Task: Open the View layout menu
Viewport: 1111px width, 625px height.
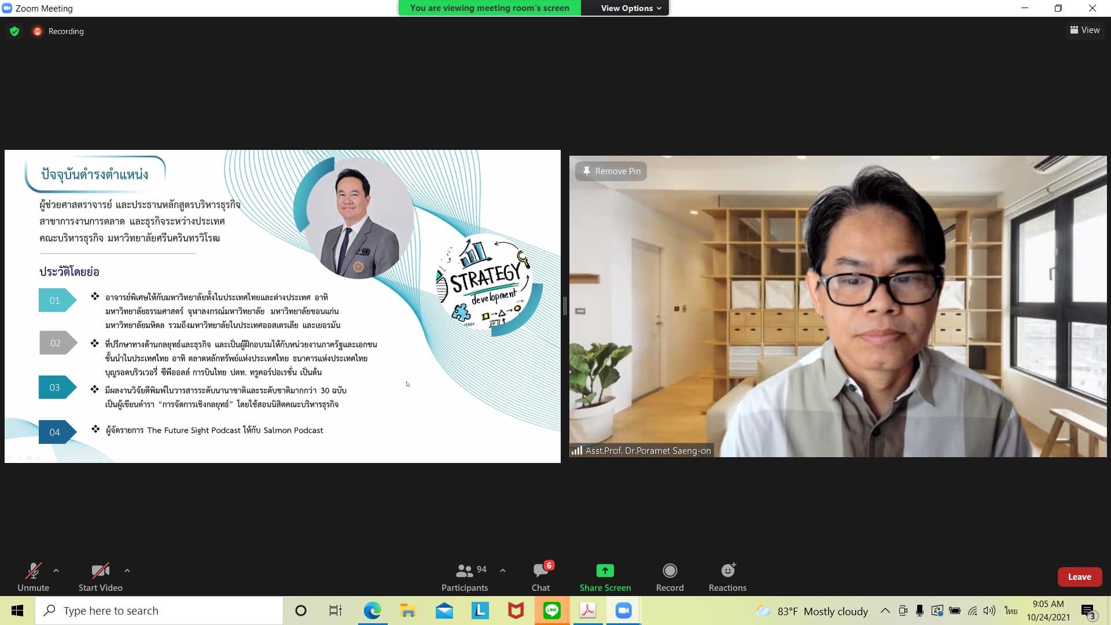Action: click(1084, 30)
